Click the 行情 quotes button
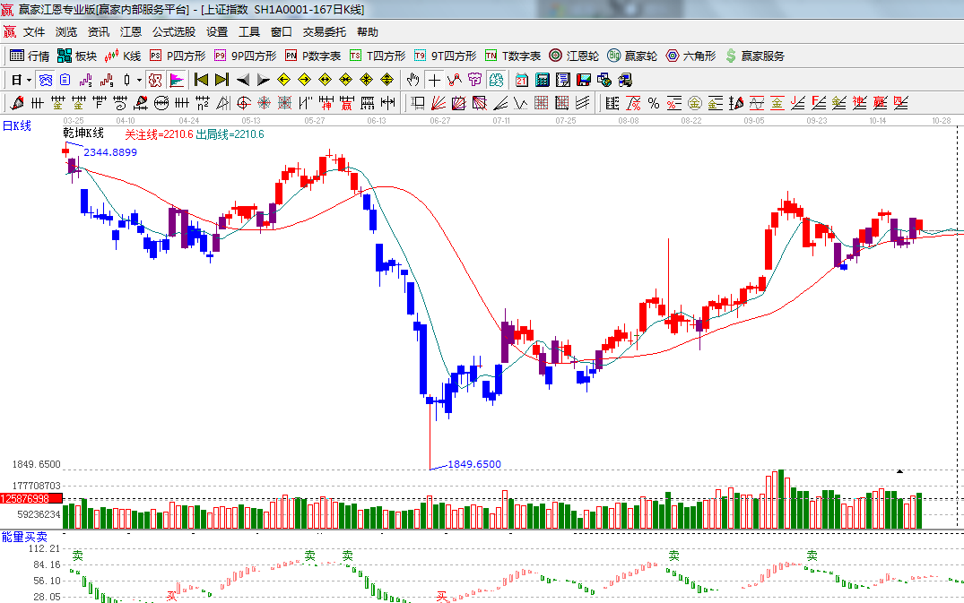The width and height of the screenshot is (964, 603). point(30,56)
